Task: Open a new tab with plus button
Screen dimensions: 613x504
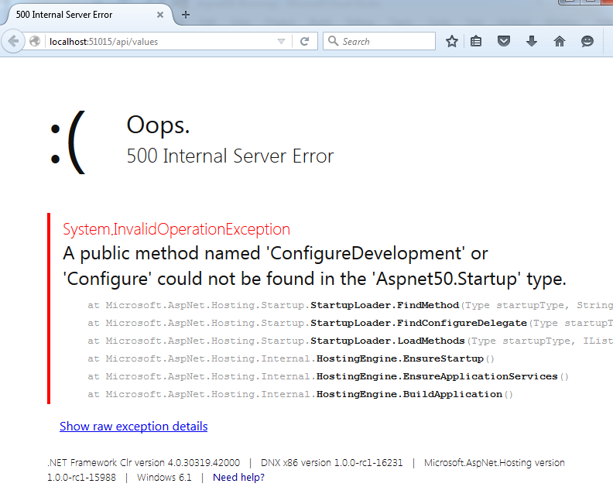Action: point(186,15)
